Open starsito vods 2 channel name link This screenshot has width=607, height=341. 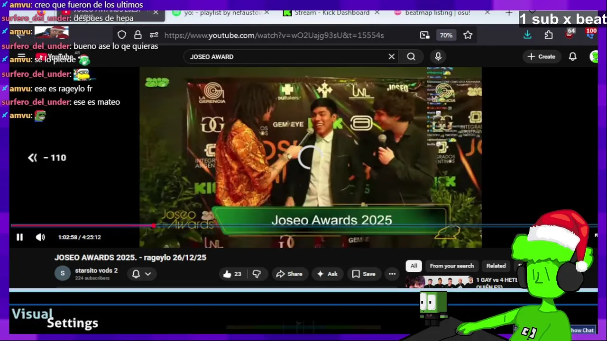tap(96, 271)
